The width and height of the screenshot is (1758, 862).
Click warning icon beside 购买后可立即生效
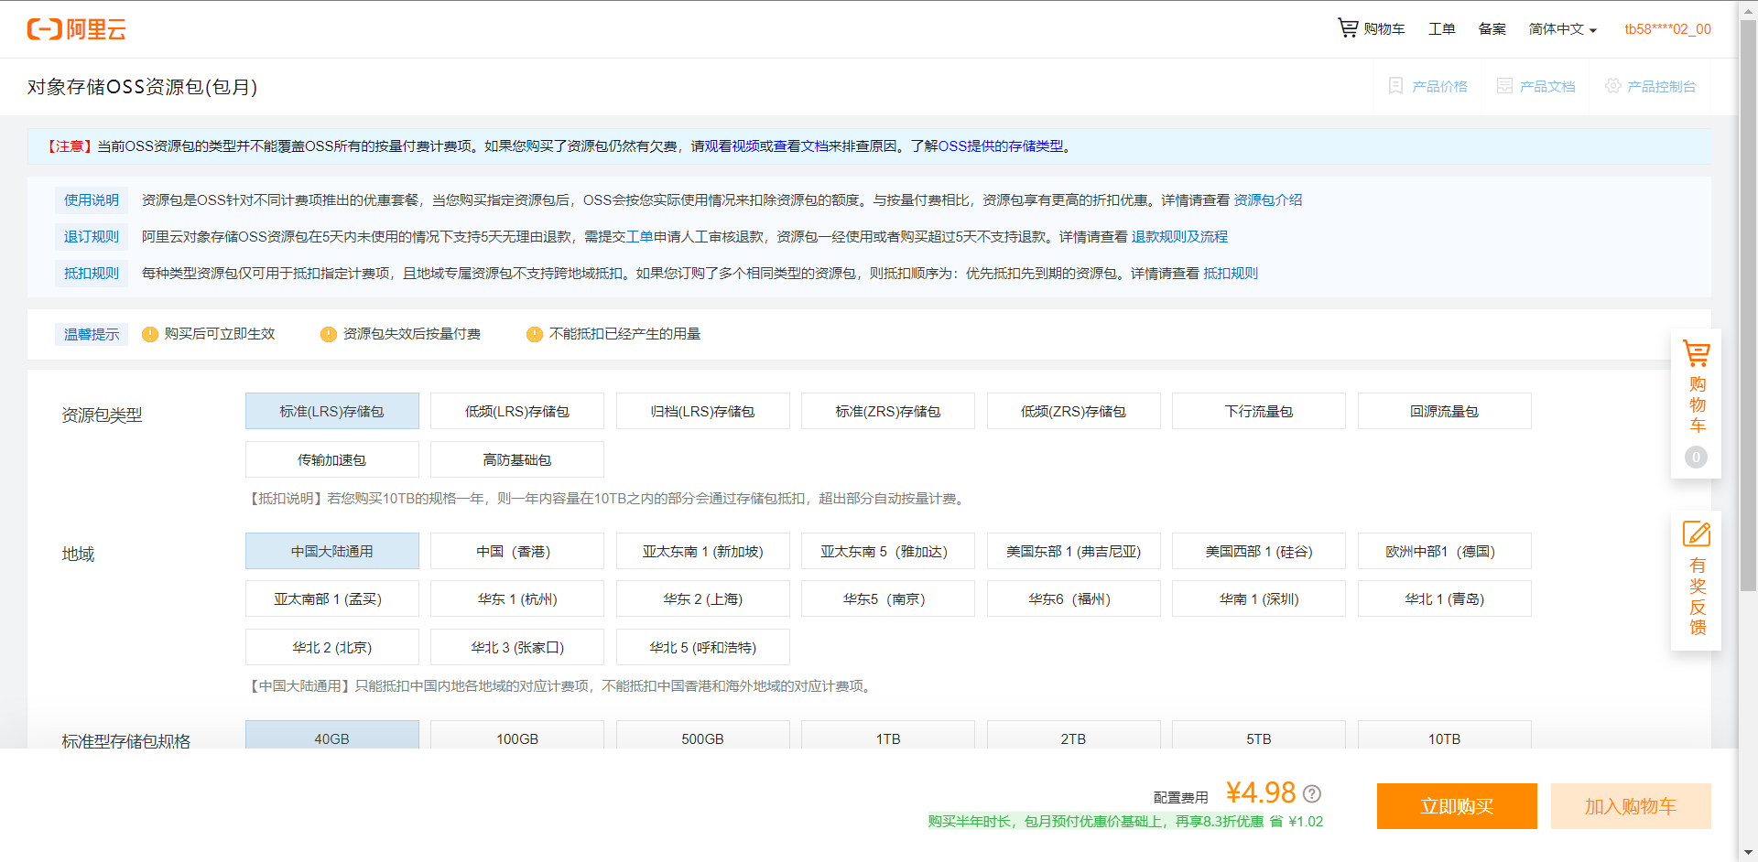[x=150, y=334]
